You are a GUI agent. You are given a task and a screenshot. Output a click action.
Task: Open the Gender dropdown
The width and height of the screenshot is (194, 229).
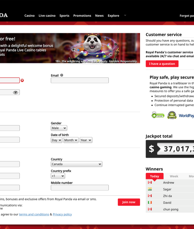tap(59, 128)
